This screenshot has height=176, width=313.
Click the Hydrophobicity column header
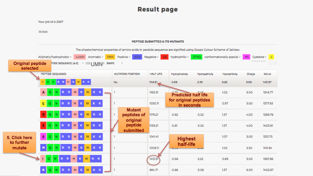coord(179,74)
